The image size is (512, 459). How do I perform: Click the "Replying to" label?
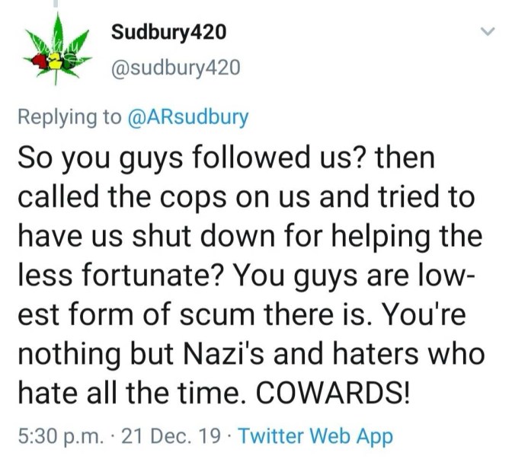tap(69, 117)
